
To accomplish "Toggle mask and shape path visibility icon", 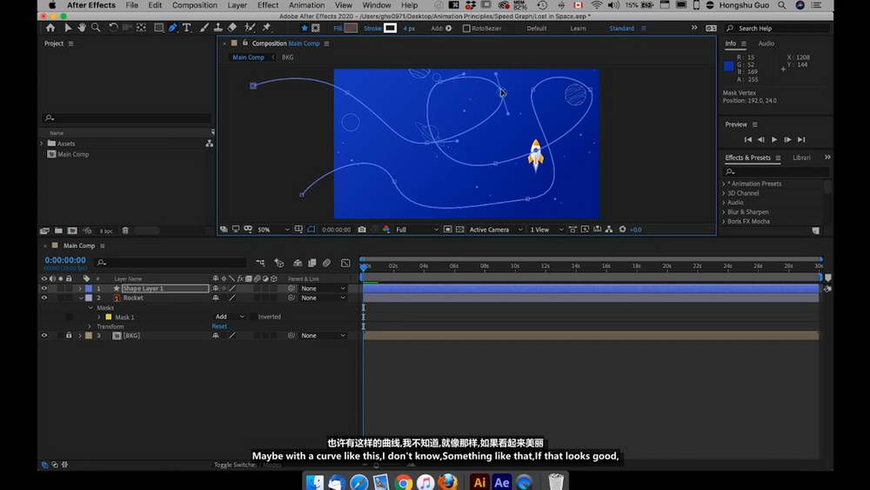I will point(311,229).
